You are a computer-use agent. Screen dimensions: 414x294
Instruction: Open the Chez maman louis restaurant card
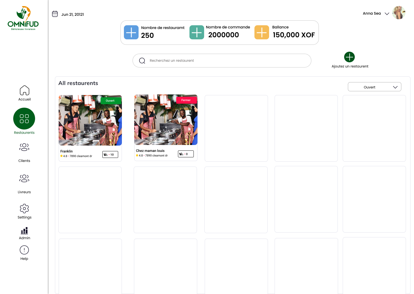click(166, 128)
